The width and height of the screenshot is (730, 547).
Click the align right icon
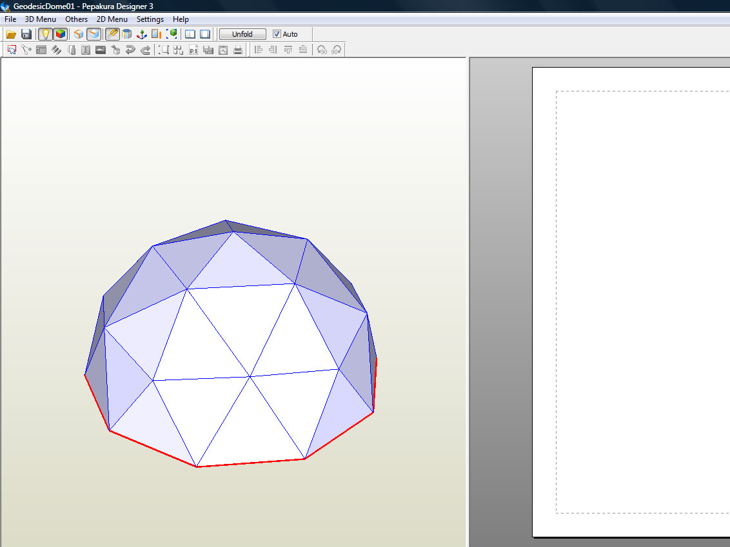(273, 50)
